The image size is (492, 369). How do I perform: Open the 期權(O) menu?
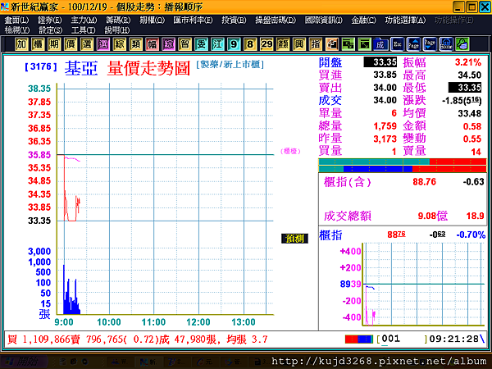click(153, 20)
